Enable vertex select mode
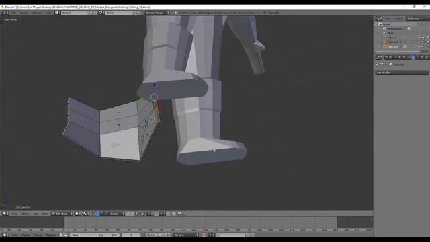 (128, 214)
